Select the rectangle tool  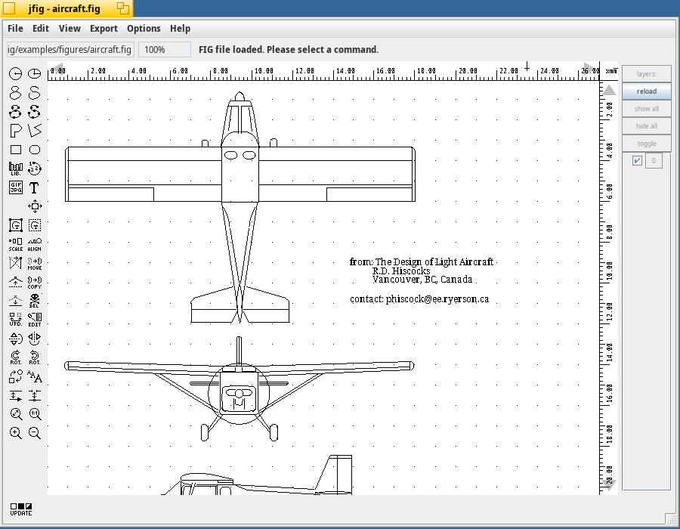(x=16, y=150)
